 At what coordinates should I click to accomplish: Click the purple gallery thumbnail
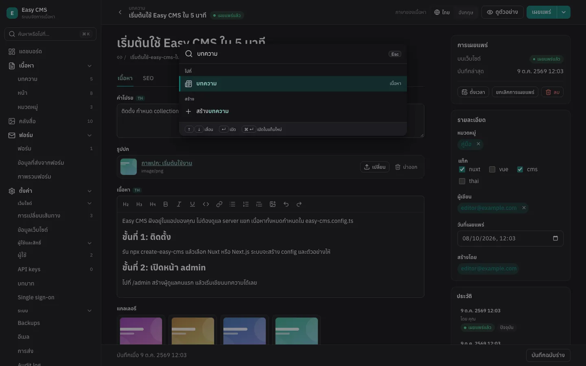[x=141, y=331]
